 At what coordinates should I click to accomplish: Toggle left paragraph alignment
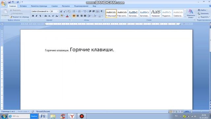pos(74,16)
